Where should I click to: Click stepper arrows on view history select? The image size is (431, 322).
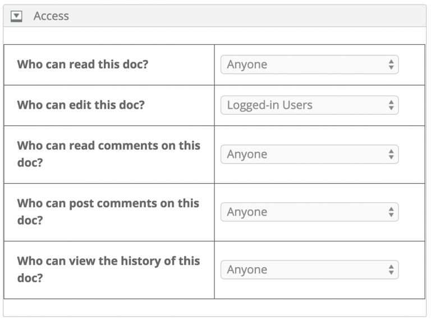pyautogui.click(x=391, y=269)
